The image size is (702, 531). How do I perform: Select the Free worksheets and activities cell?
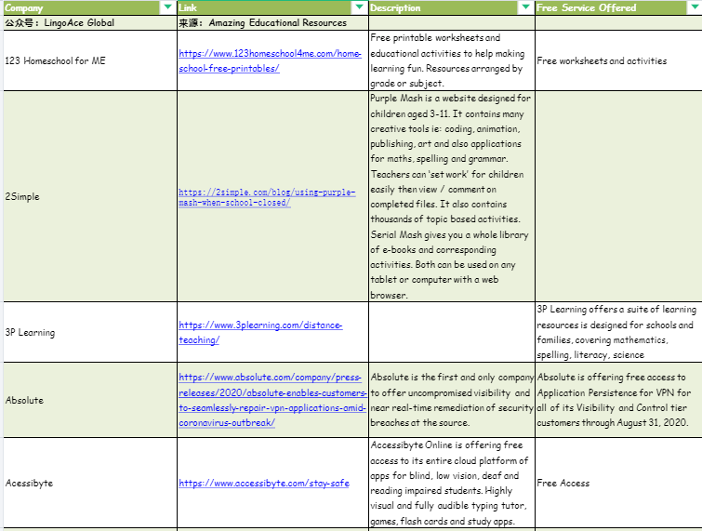coord(618,60)
